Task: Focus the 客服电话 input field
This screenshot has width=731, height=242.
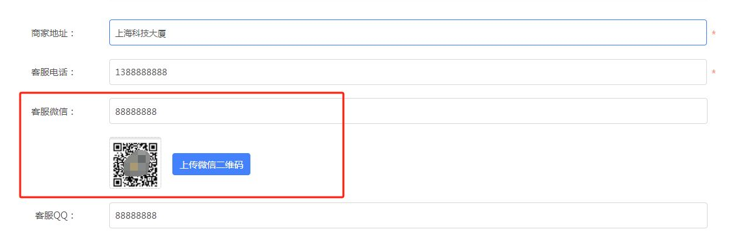Action: coord(408,72)
